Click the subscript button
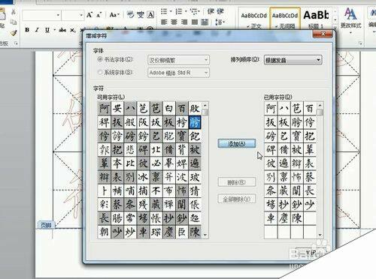 [x=73, y=30]
